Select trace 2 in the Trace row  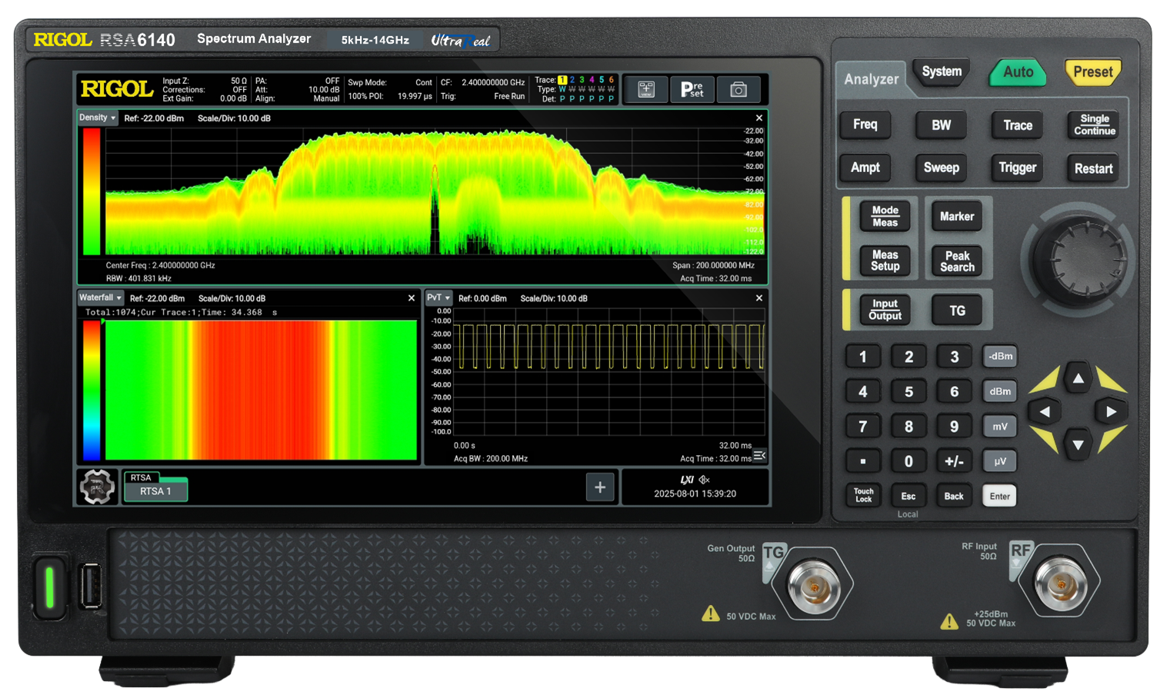pyautogui.click(x=572, y=80)
